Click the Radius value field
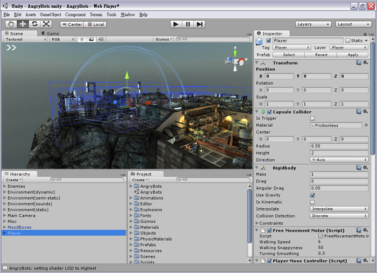Image resolution: width=377 pixels, height=273 pixels. click(339, 146)
